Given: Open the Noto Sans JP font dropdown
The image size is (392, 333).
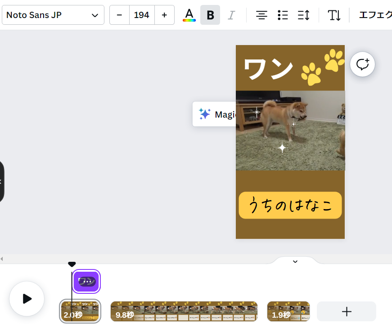Looking at the screenshot, I should (53, 15).
